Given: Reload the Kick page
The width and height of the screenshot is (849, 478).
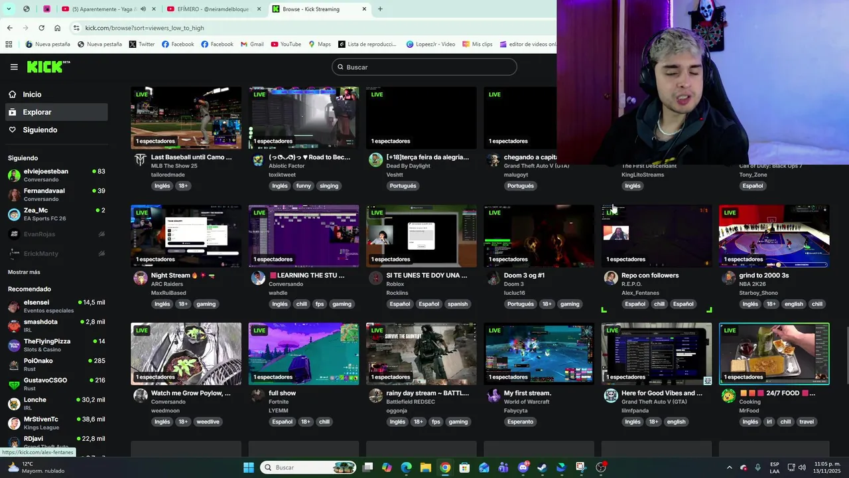Looking at the screenshot, I should tap(41, 28).
